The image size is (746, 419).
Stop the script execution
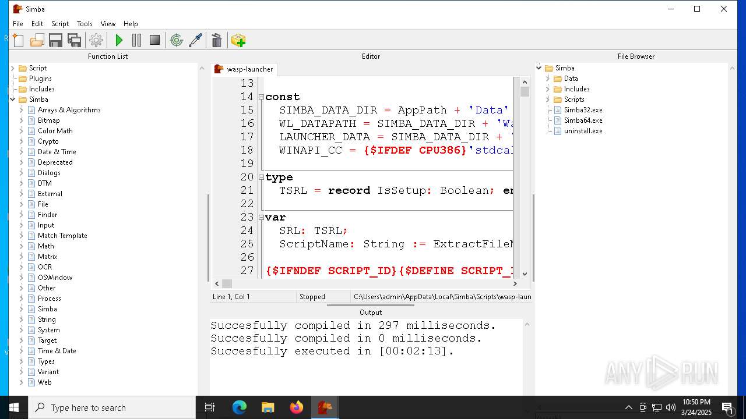click(x=154, y=40)
